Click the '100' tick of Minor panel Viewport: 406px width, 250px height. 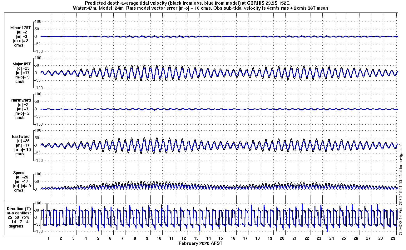(38, 22)
